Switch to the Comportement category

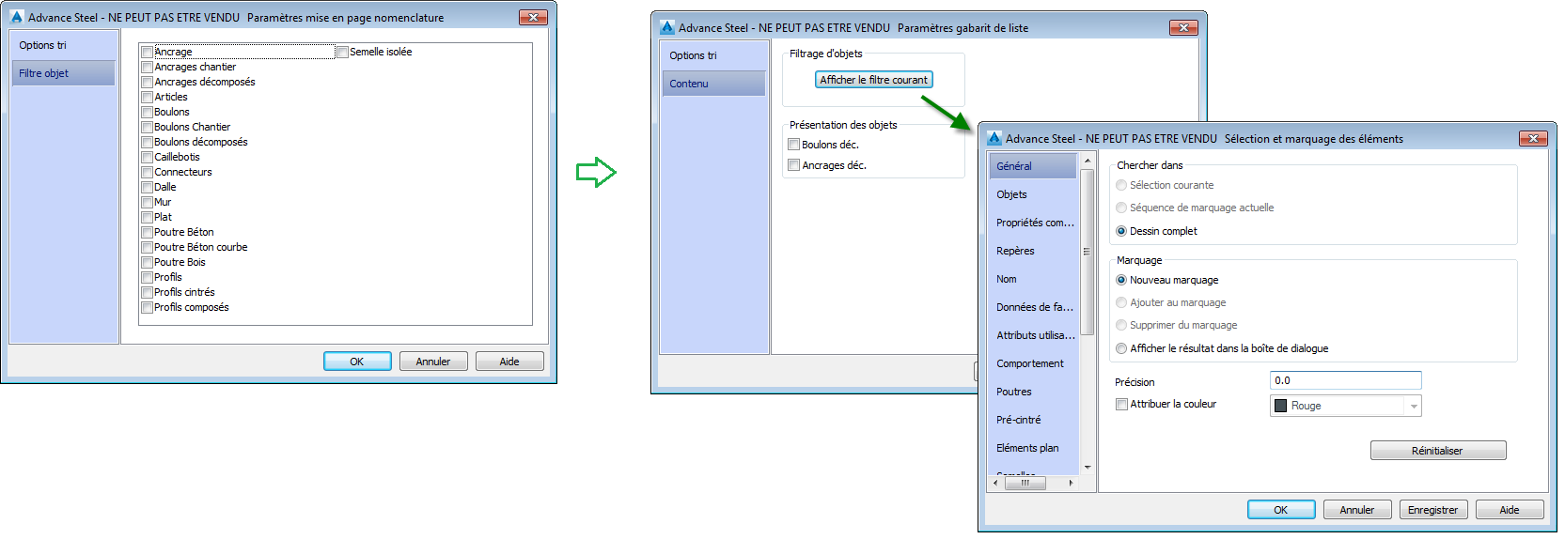coord(1033,363)
